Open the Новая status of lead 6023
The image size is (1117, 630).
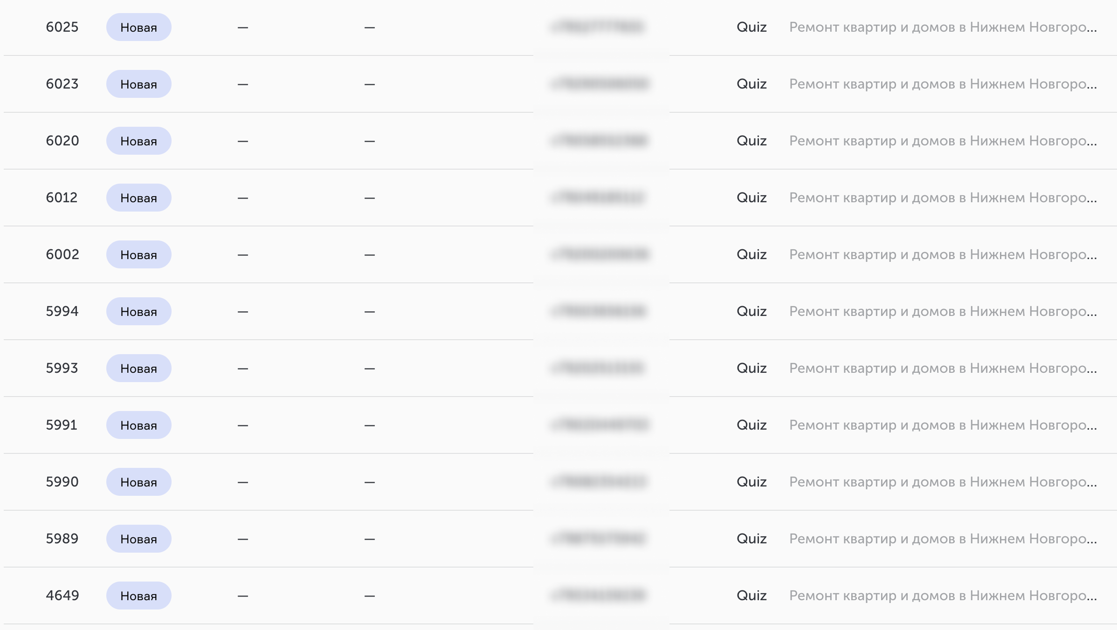pyautogui.click(x=138, y=84)
